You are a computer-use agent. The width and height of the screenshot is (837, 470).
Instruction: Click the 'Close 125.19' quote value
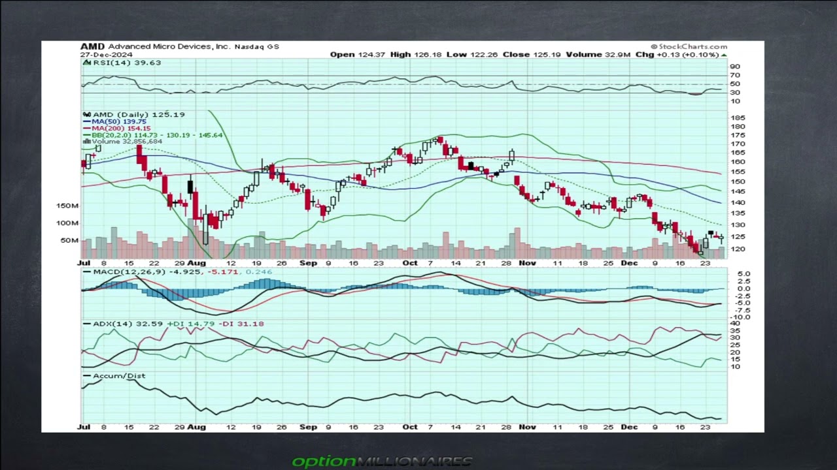pos(532,55)
